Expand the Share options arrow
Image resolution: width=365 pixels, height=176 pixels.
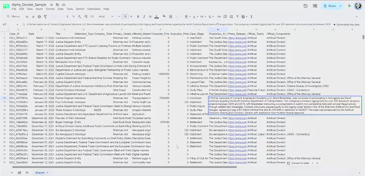pos(340,6)
